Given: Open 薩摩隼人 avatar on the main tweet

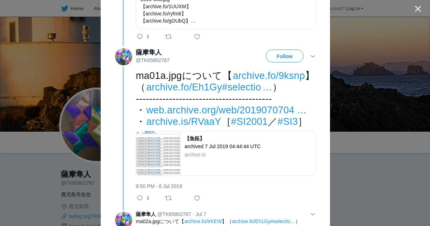Looking at the screenshot, I should [124, 57].
